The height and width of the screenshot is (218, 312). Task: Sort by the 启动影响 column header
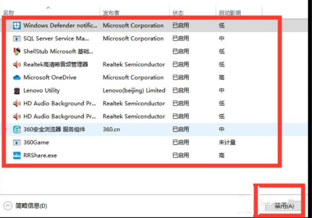tap(230, 13)
